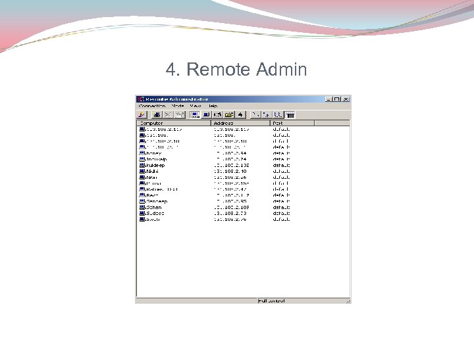This screenshot has width=474, height=355.
Task: Select Telnet mode toolbar icon
Action: click(218, 115)
